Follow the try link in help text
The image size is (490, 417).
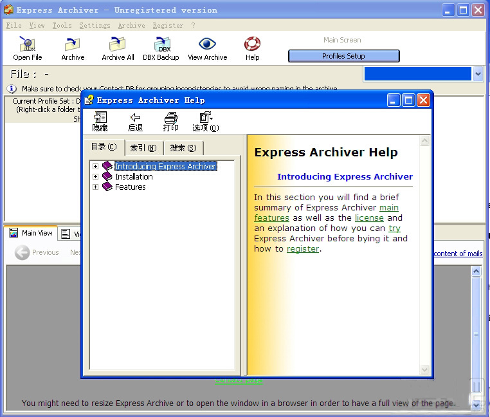(394, 228)
